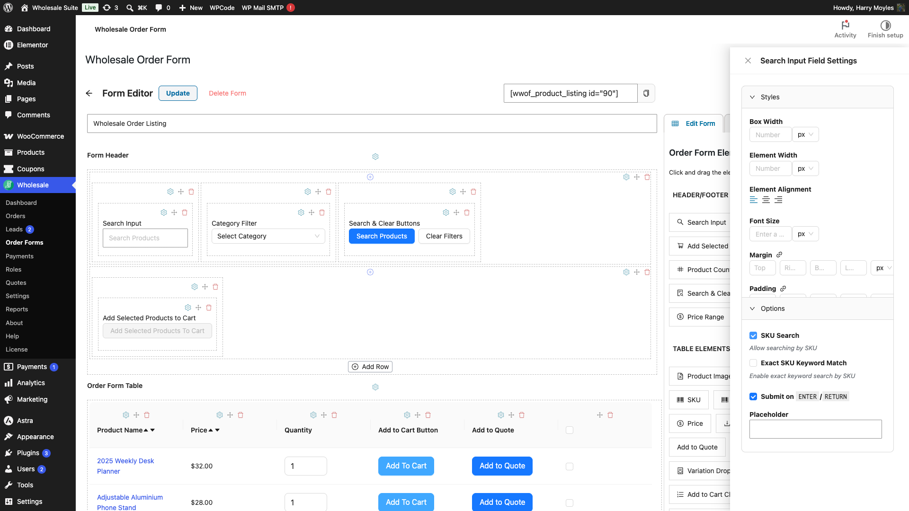909x511 pixels.
Task: Open settings for Add Selected Products to Cart
Action: 188,308
